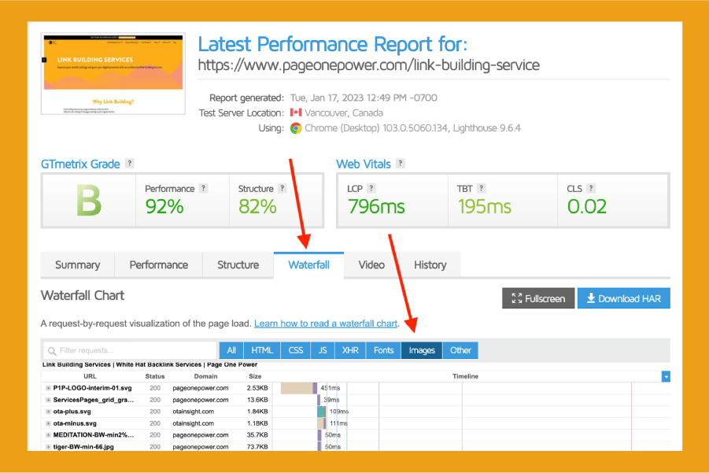Click the P1P-LOGO-interim-01.svg file name
The image size is (709, 473).
[x=92, y=388]
